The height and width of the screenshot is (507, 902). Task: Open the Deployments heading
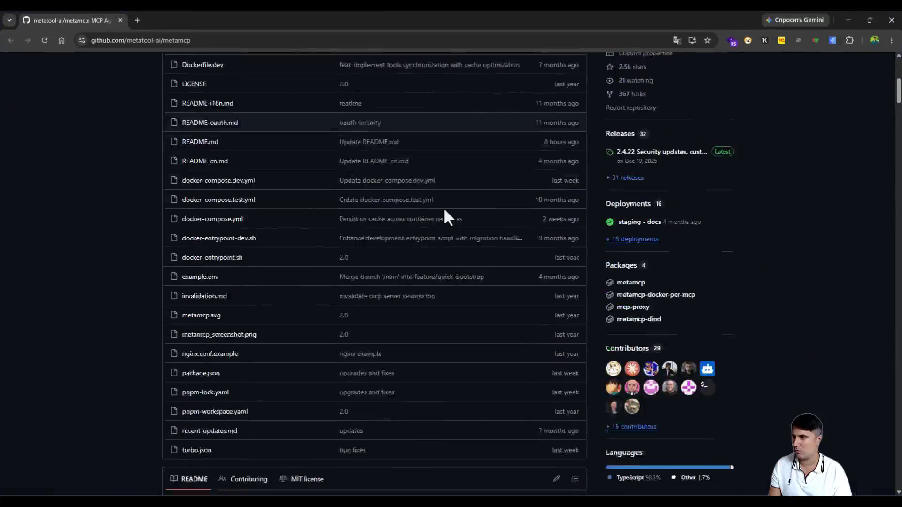628,204
